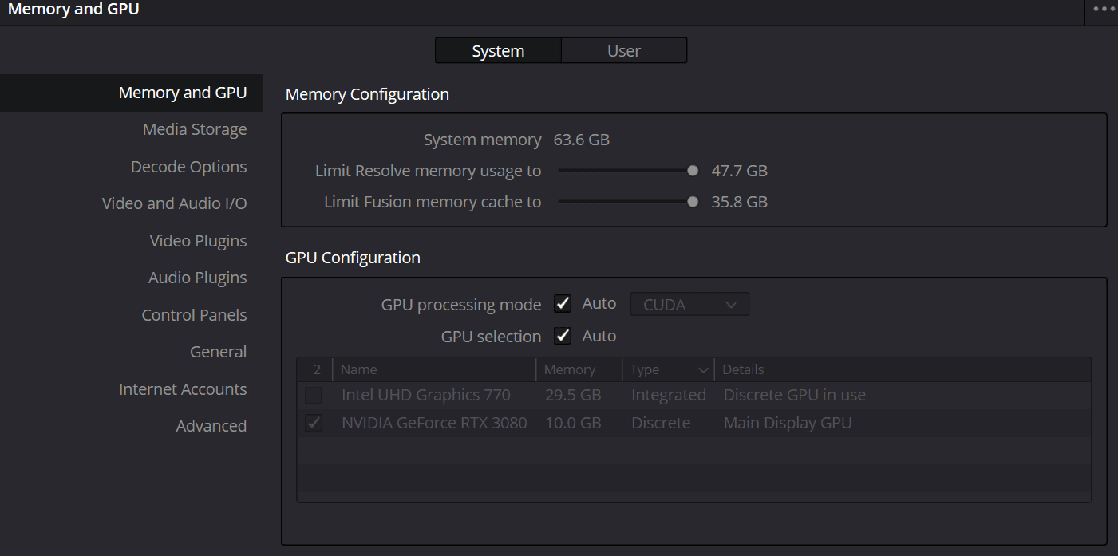Open the three-dot options menu

1104,10
